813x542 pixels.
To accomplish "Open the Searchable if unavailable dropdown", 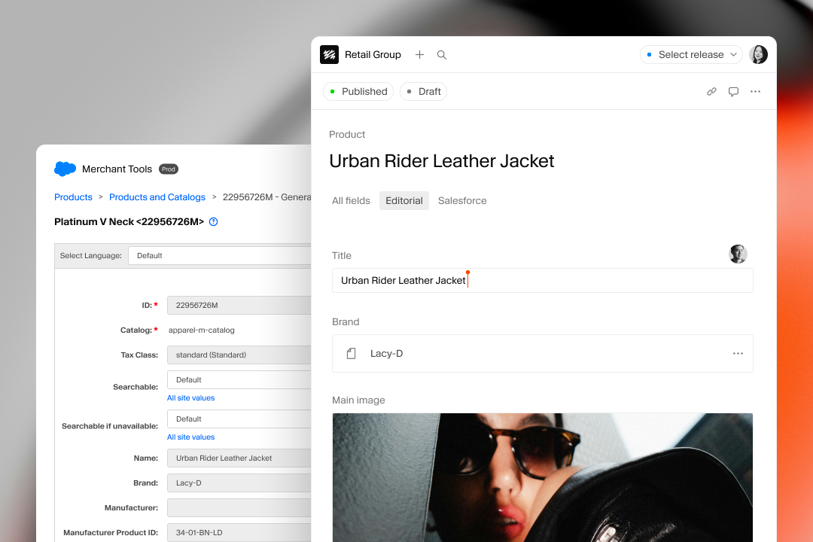I will coord(239,419).
